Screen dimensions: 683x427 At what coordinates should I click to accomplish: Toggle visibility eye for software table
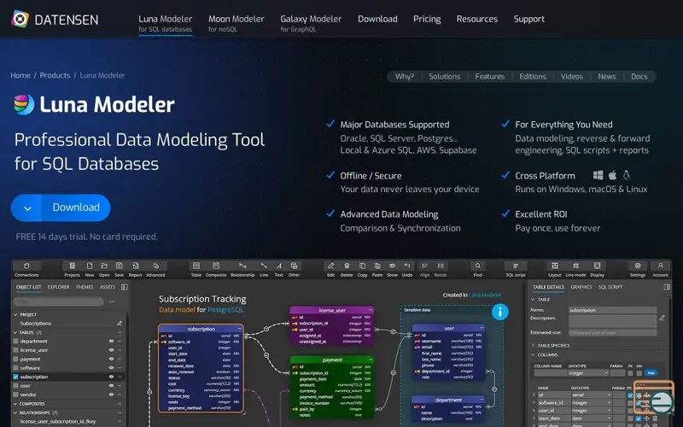(x=111, y=368)
